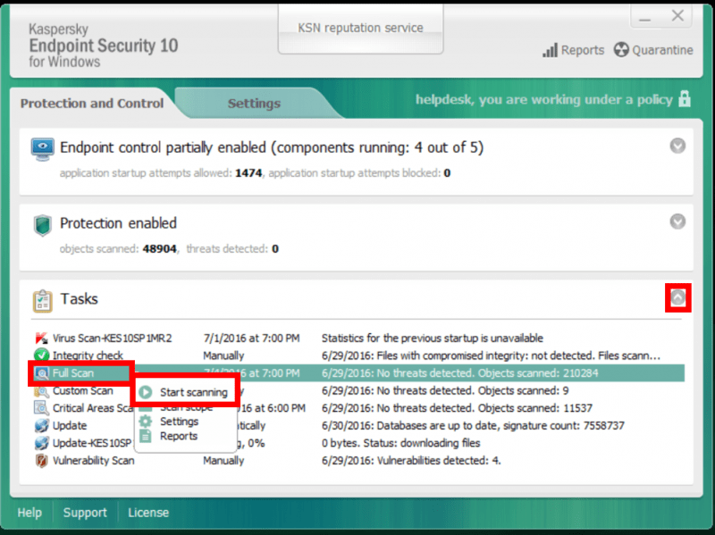Expand the Protection enabled section
The width and height of the screenshot is (715, 535).
(677, 222)
